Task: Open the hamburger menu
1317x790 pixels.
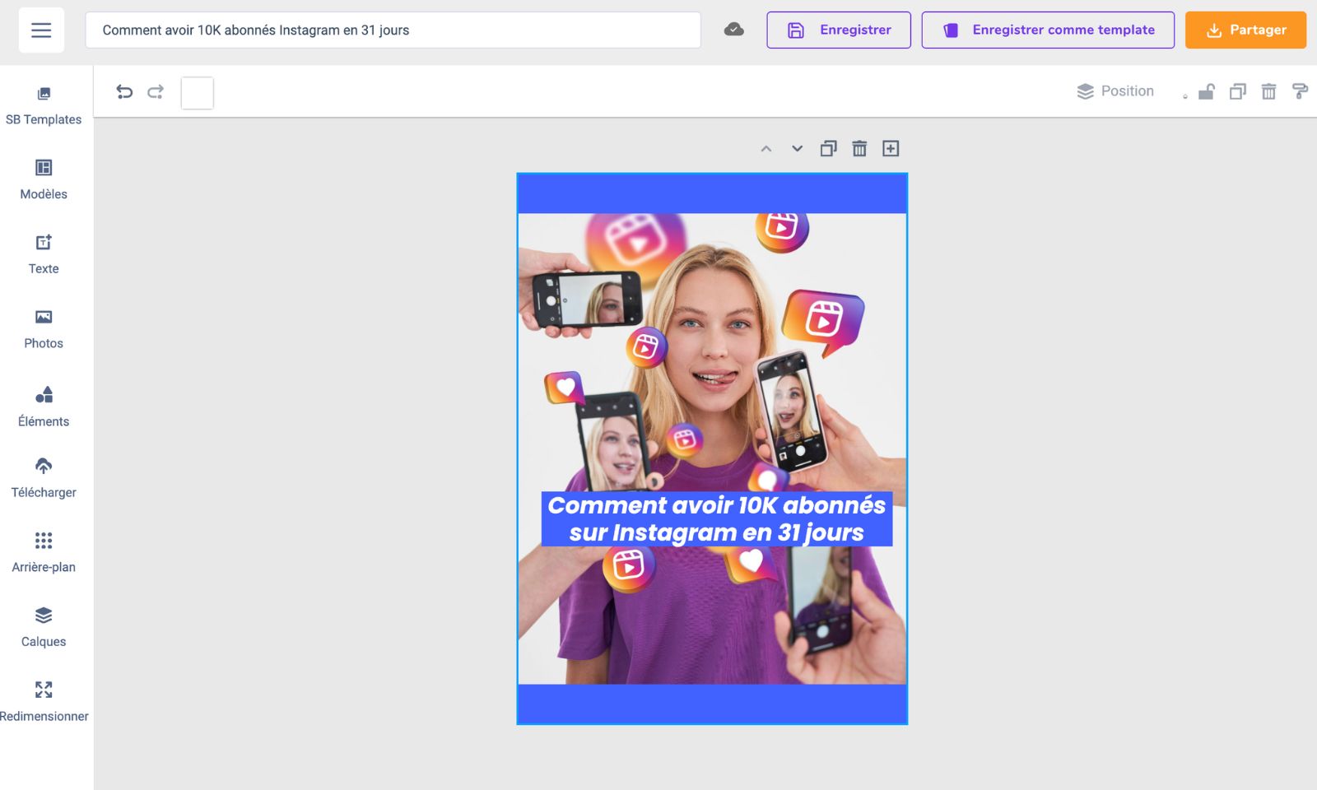Action: (41, 30)
